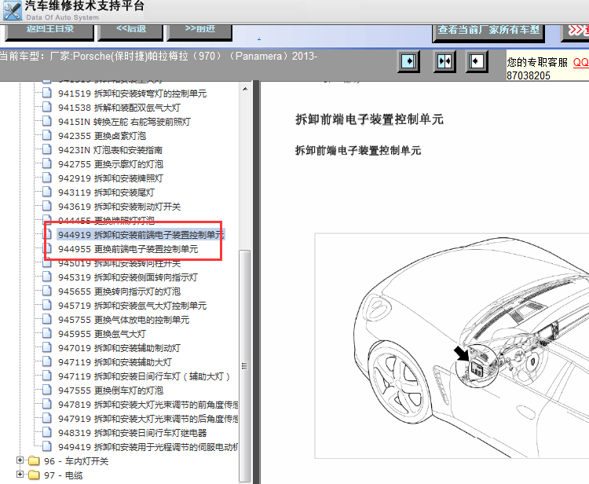Click the center split panel arrows icon

click(444, 60)
